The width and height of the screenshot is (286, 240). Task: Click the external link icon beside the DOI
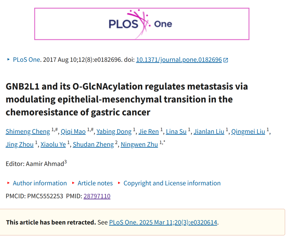pyautogui.click(x=226, y=60)
